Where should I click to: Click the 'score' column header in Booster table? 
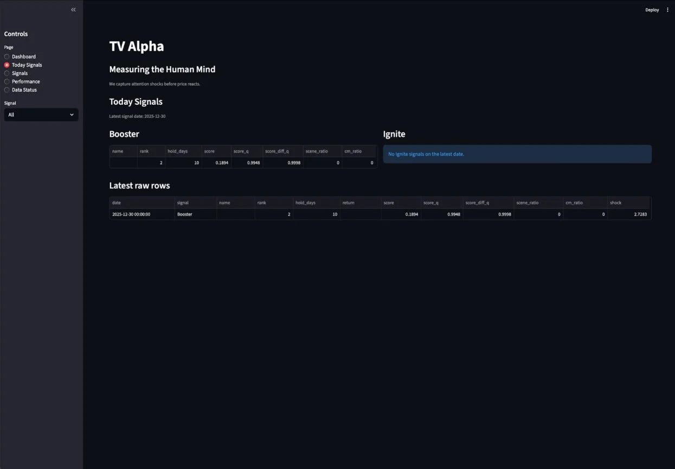[x=209, y=151]
